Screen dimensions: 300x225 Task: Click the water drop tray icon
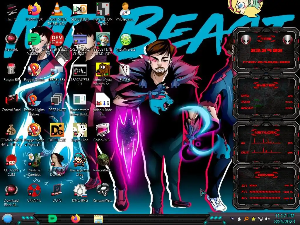point(239,219)
